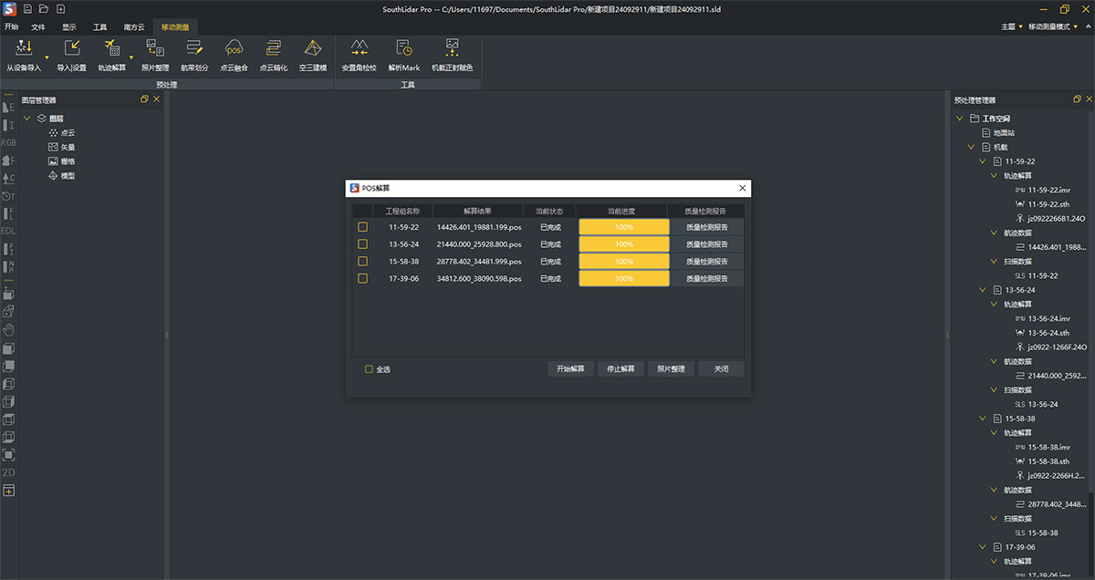Click the 照片整理 ribbon icon
The height and width of the screenshot is (580, 1095).
154,49
